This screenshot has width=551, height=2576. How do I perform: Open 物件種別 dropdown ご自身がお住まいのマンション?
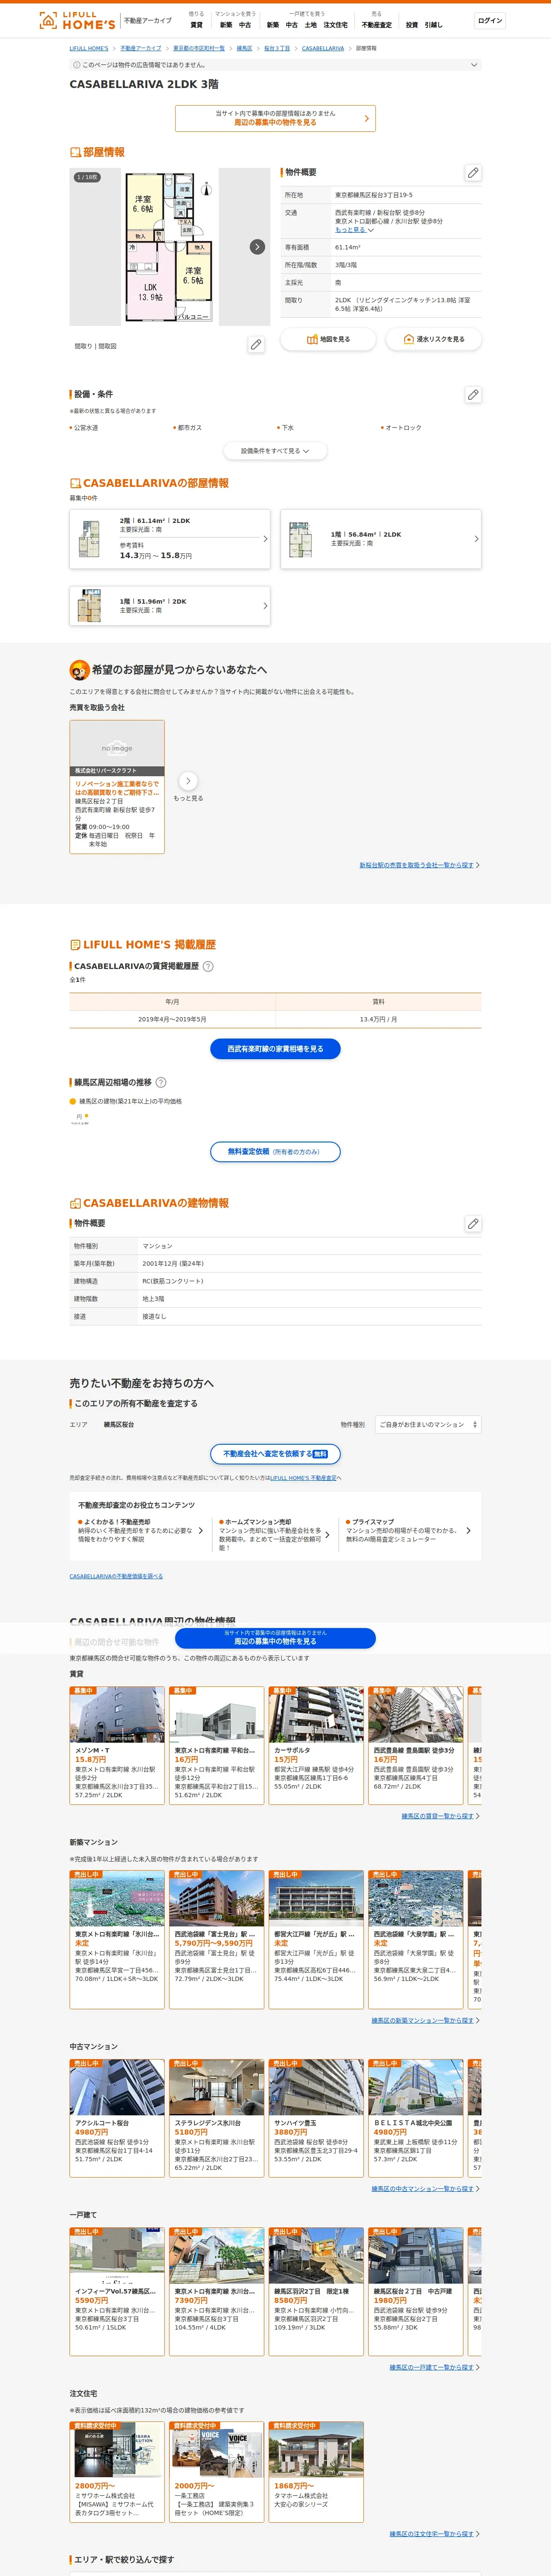pyautogui.click(x=428, y=1424)
